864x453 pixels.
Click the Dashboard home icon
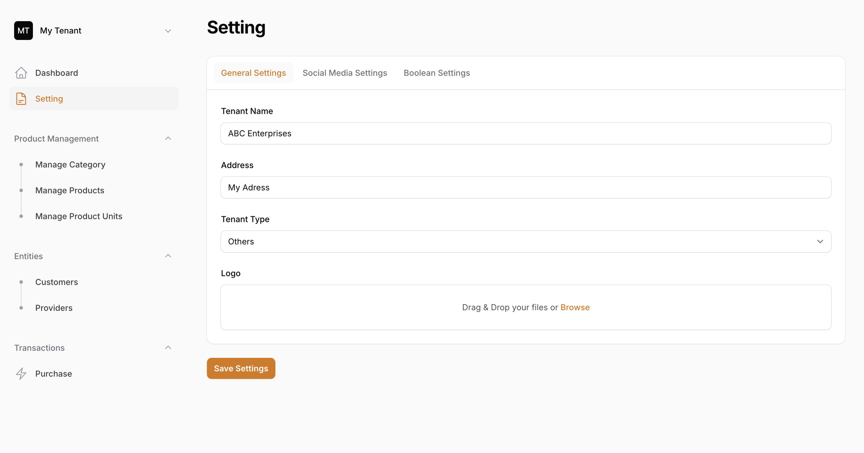coord(21,73)
